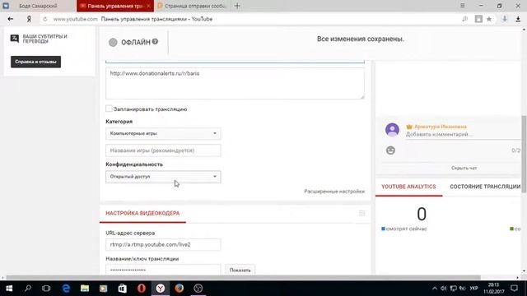Click the УКР language indicator
Viewport: 527px width, 296px height.
click(x=473, y=289)
